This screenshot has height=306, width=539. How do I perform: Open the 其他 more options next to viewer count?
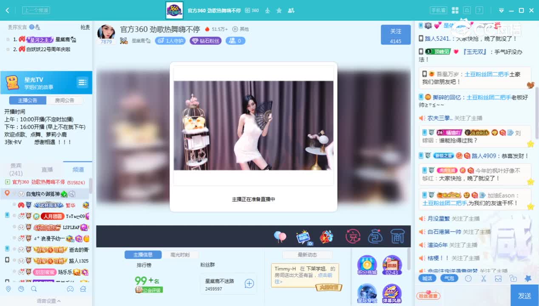click(241, 29)
